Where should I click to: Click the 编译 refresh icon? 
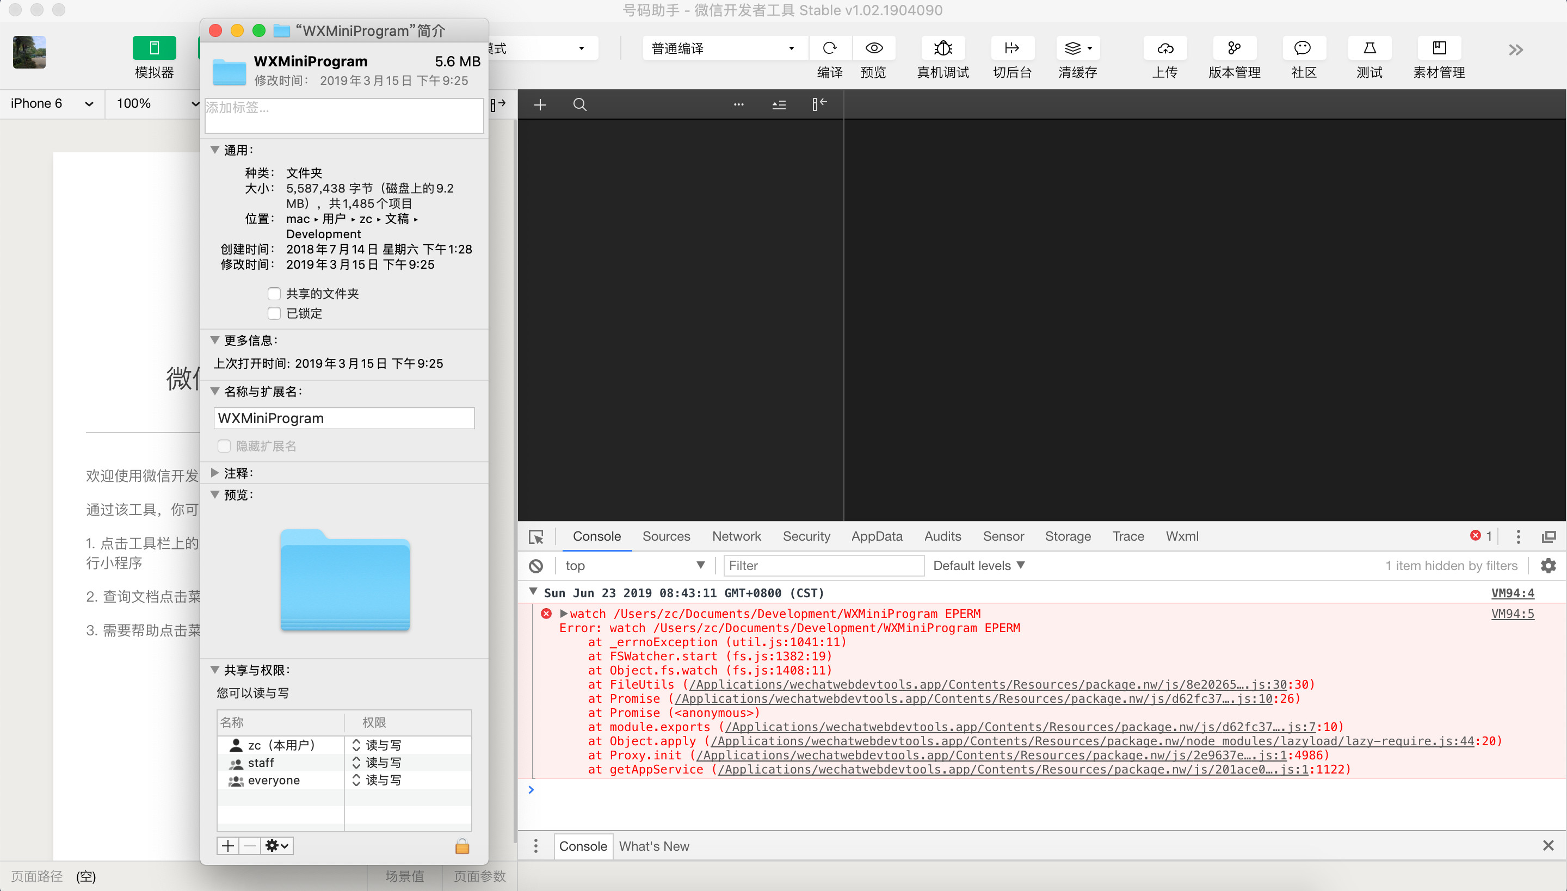829,48
